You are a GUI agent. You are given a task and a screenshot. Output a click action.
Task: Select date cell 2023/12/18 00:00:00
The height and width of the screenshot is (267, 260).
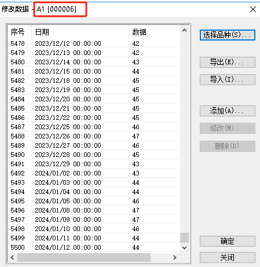point(68,81)
